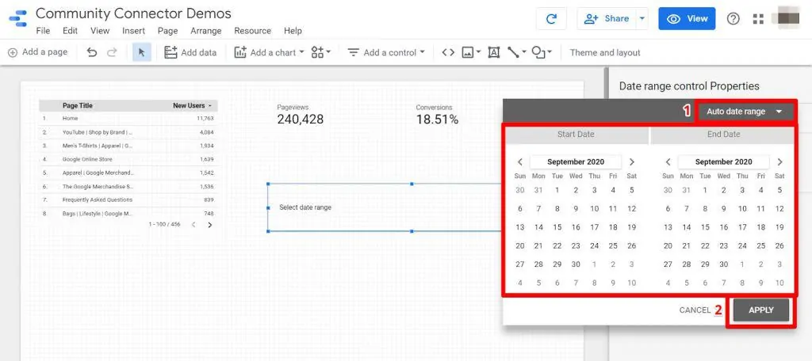The image size is (812, 361).
Task: Open the Google apps grid icon
Action: pos(759,19)
